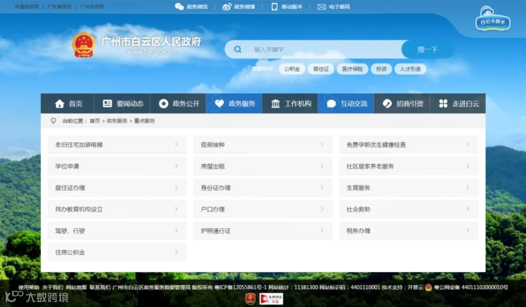Image resolution: width=526 pixels, height=307 pixels.
Task: Click the news icon beside 要闻动态
Action: (108, 104)
